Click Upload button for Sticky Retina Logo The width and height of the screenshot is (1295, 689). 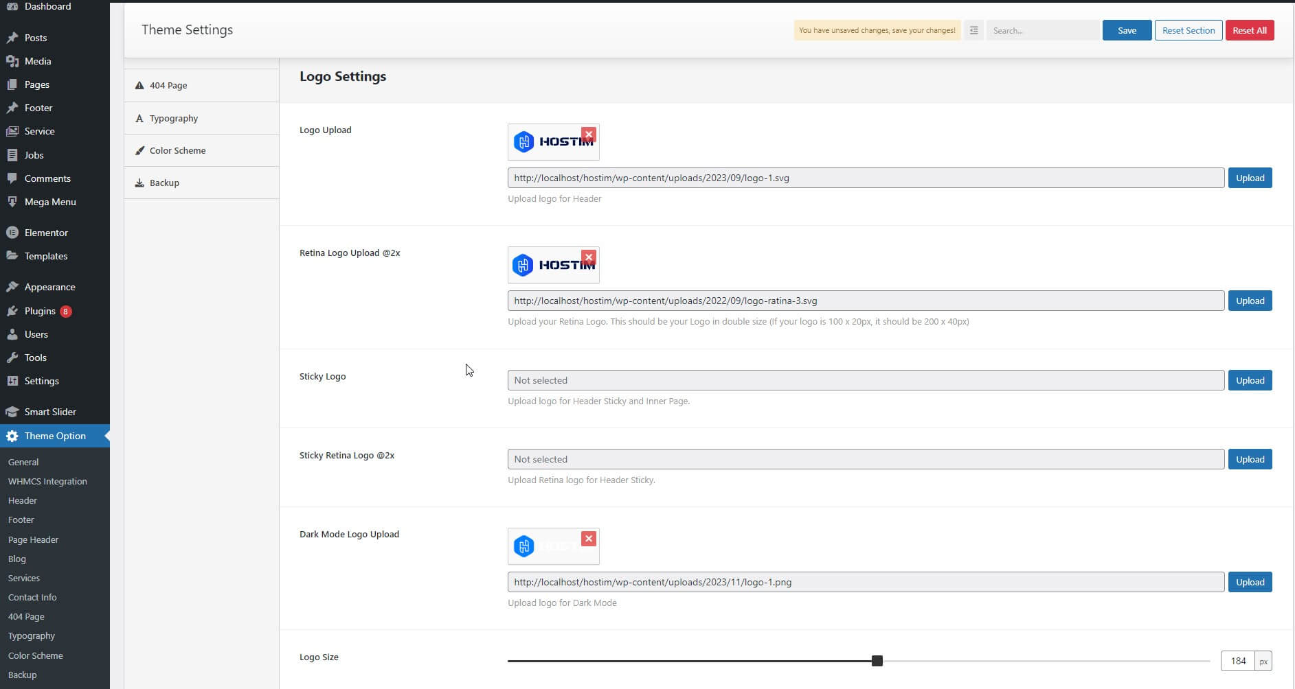coord(1250,459)
